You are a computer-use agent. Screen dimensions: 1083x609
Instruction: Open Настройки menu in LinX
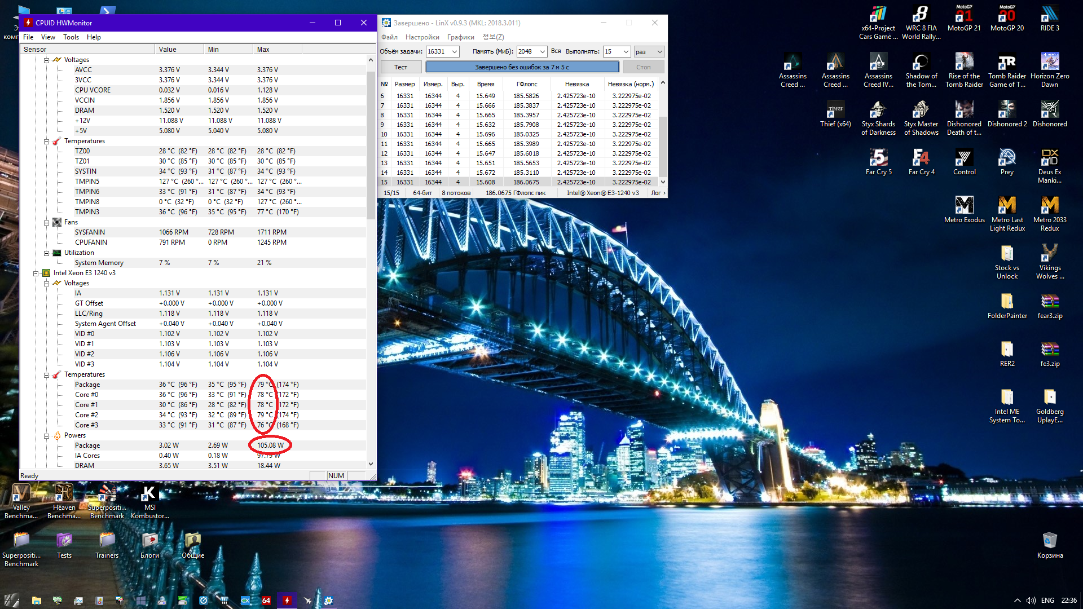click(x=422, y=37)
